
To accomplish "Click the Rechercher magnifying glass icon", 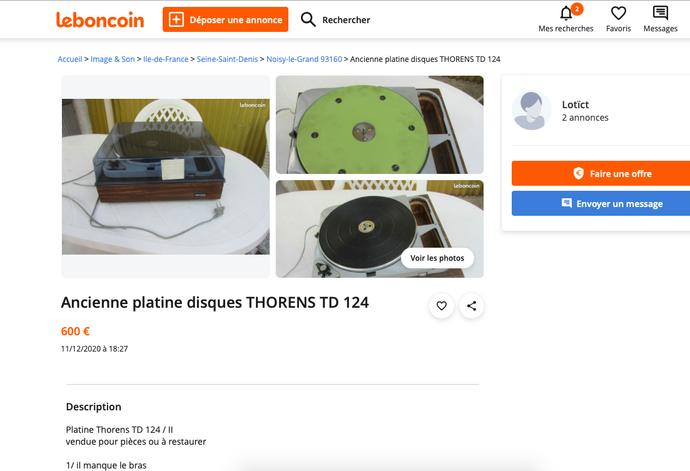I will pyautogui.click(x=308, y=19).
